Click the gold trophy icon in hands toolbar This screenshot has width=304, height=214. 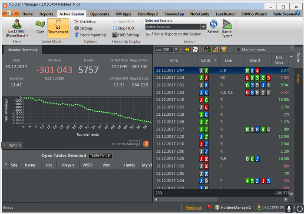[224, 50]
